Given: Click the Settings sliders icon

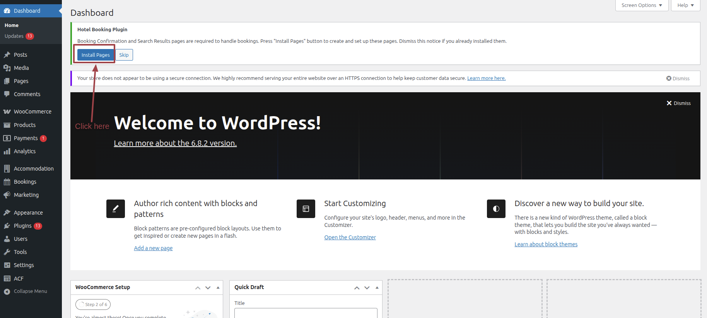Looking at the screenshot, I should (7, 265).
